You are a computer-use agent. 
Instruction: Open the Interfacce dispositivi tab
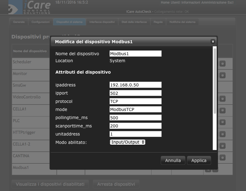tap(102, 22)
